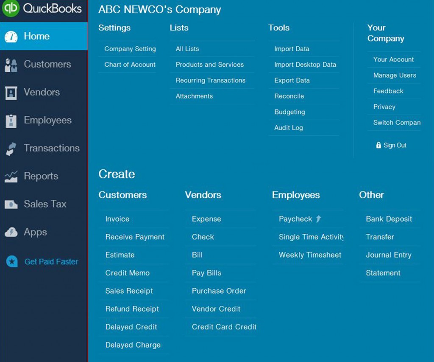Open the Weekly Timesheet

pyautogui.click(x=310, y=255)
